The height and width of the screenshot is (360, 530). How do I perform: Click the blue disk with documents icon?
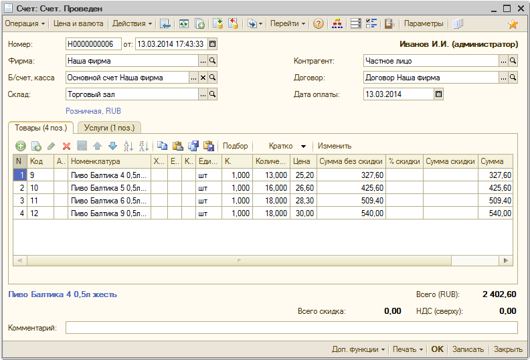[193, 146]
